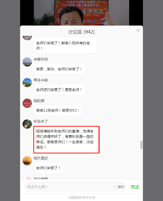Click username 序雪轩阳

[x=41, y=59]
